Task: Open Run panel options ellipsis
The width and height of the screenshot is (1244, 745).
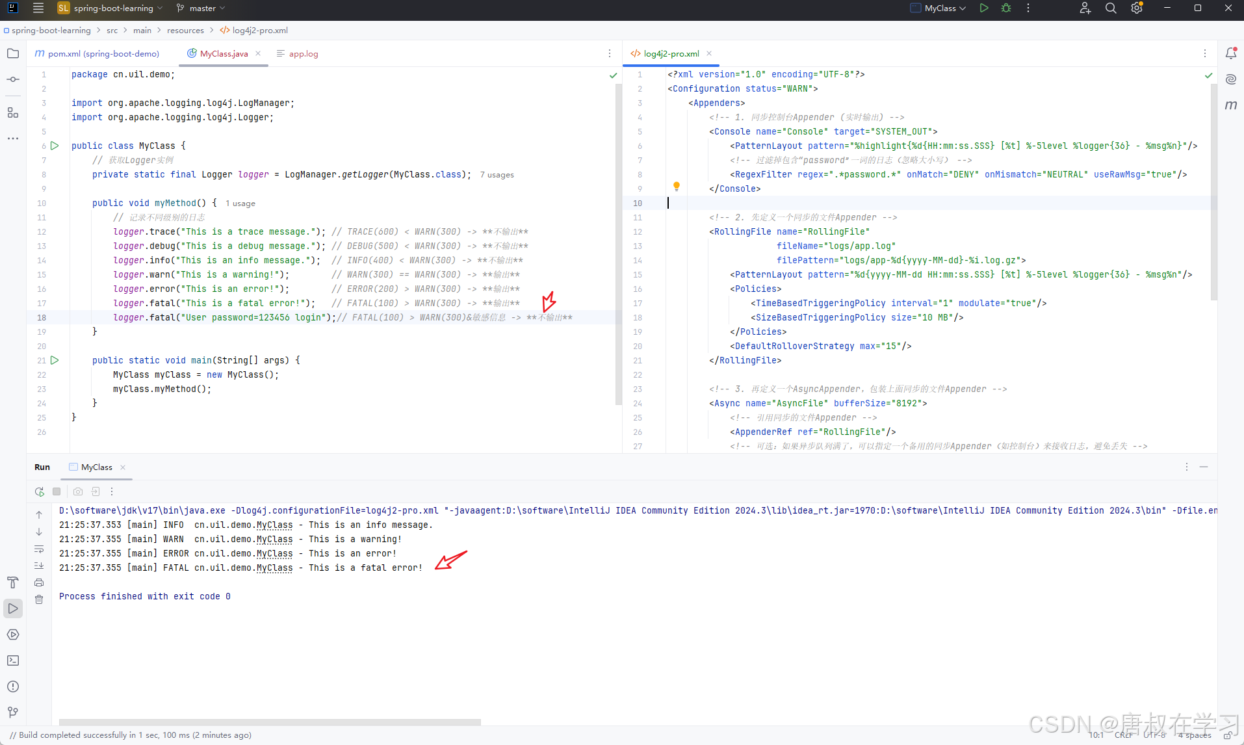Action: (x=1187, y=467)
